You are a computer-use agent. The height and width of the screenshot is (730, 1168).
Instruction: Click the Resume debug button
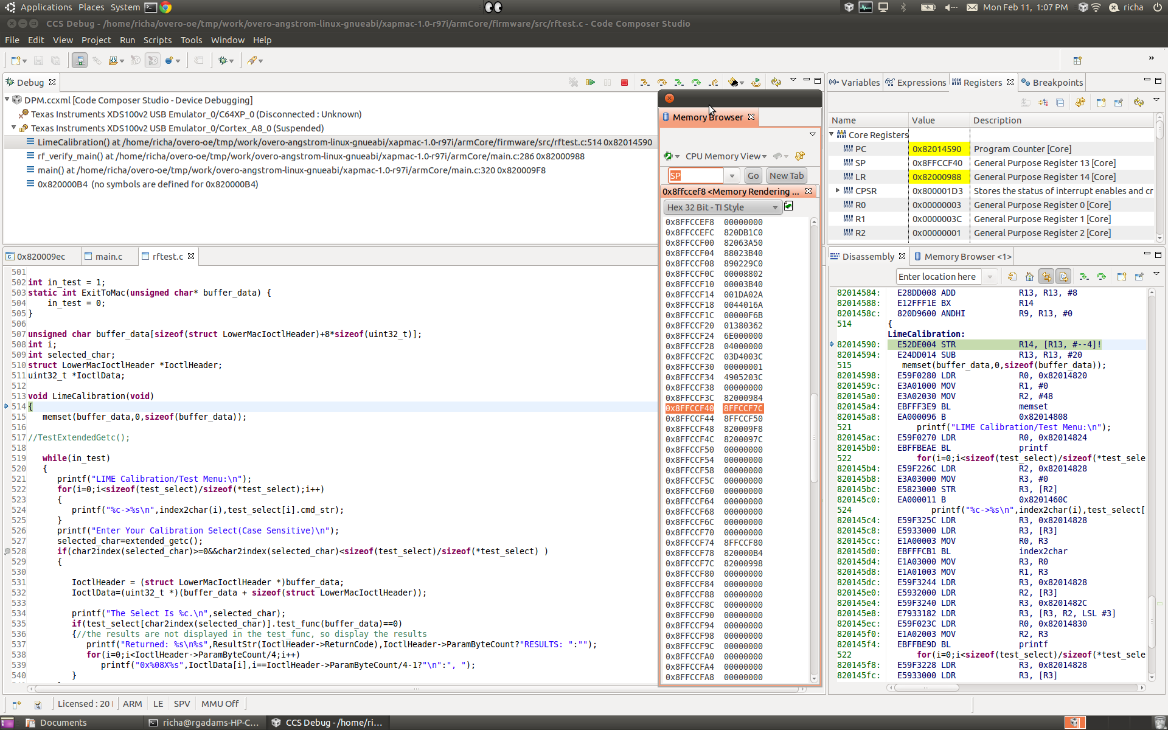click(590, 82)
